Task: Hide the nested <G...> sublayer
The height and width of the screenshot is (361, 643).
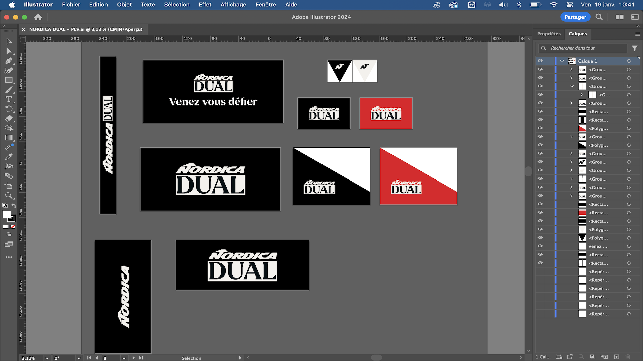Action: (540, 95)
